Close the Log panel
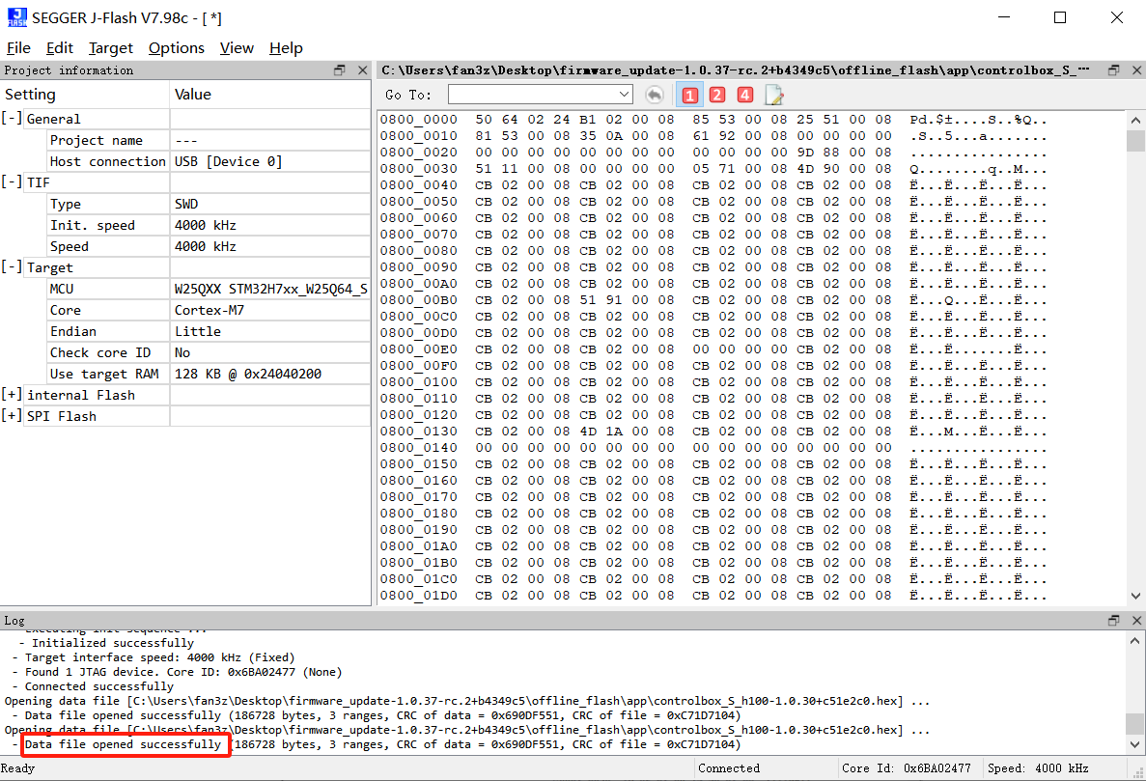 [1136, 621]
